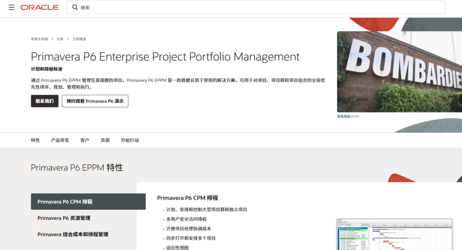
Task: Open the 工程建设 breadcrumb link
Action: (79, 39)
